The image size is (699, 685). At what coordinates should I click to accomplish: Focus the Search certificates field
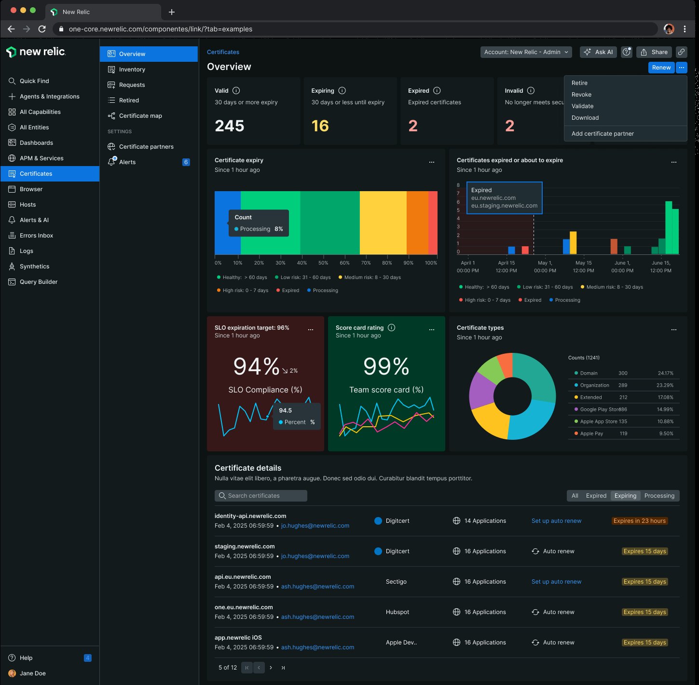[261, 496]
